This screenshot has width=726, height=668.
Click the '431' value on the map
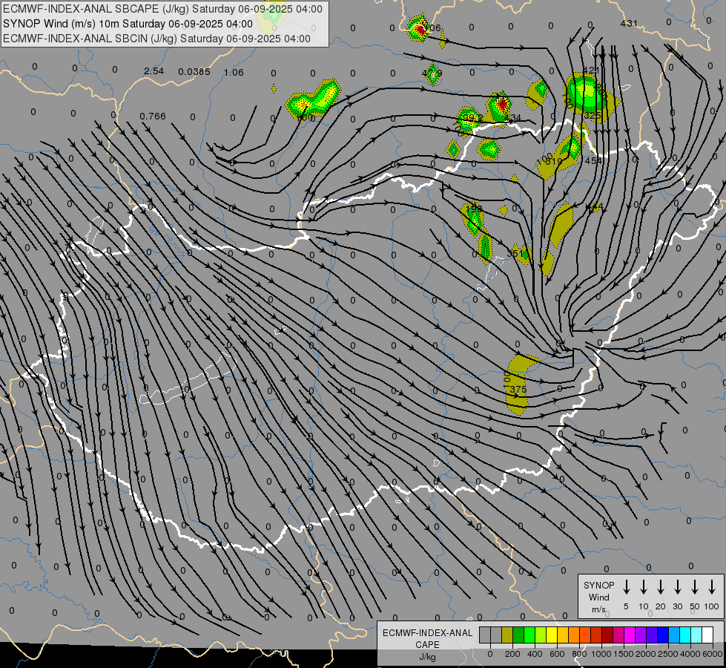click(629, 23)
